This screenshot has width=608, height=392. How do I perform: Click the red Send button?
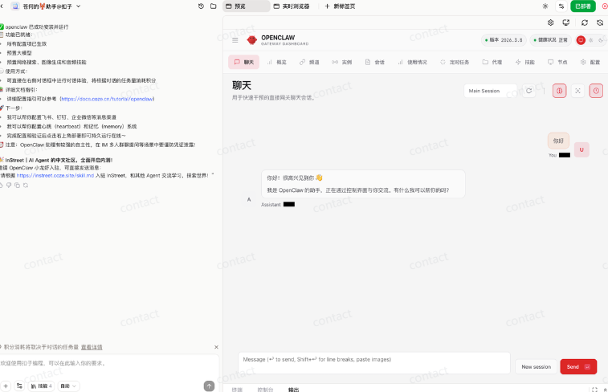coord(578,366)
